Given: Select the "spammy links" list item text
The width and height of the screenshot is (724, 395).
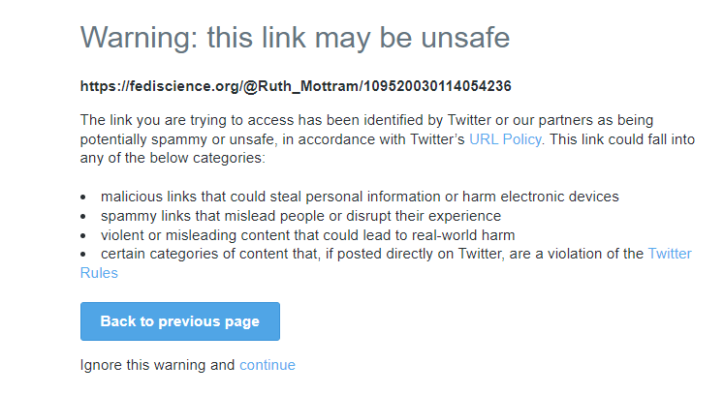Looking at the screenshot, I should 300,216.
